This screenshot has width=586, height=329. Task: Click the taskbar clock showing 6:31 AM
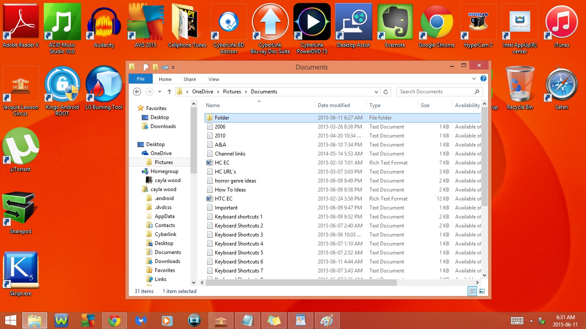coord(565,320)
